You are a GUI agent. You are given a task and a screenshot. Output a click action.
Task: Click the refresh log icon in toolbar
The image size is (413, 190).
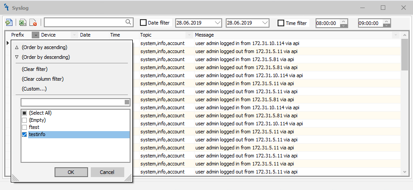8,23
